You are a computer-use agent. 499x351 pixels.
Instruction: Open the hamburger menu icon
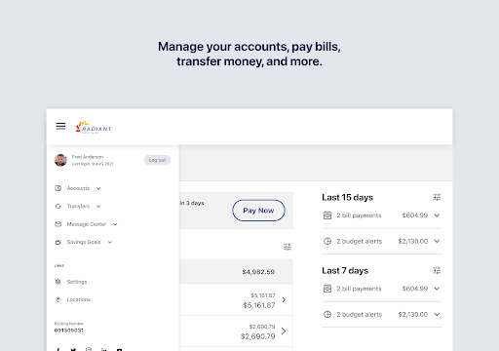(x=60, y=126)
